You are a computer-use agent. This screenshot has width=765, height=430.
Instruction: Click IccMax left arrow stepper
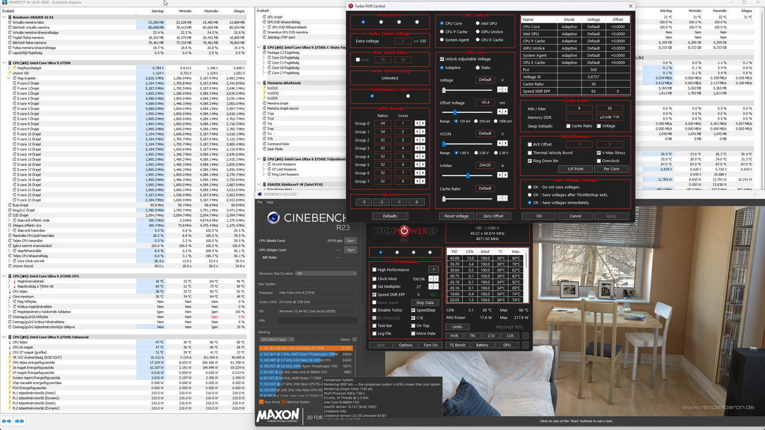pyautogui.click(x=501, y=176)
